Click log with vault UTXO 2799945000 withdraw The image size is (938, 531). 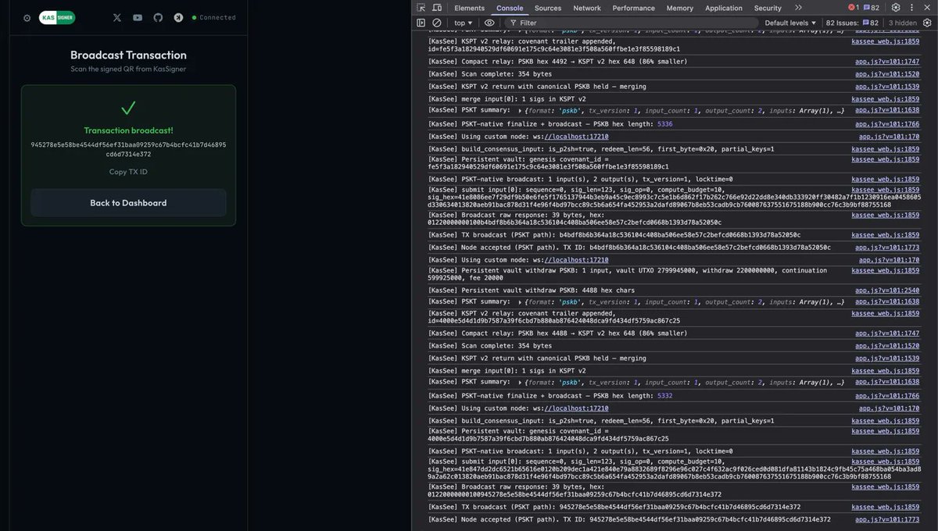click(628, 274)
